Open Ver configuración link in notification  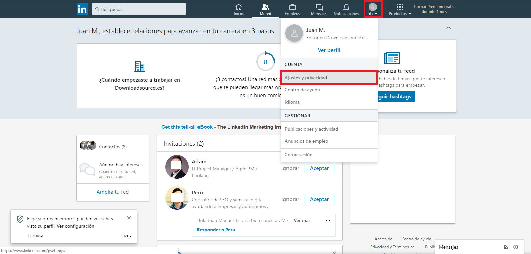76,226
